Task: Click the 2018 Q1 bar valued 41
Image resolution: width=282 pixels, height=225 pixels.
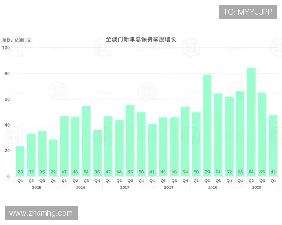Action: point(152,150)
